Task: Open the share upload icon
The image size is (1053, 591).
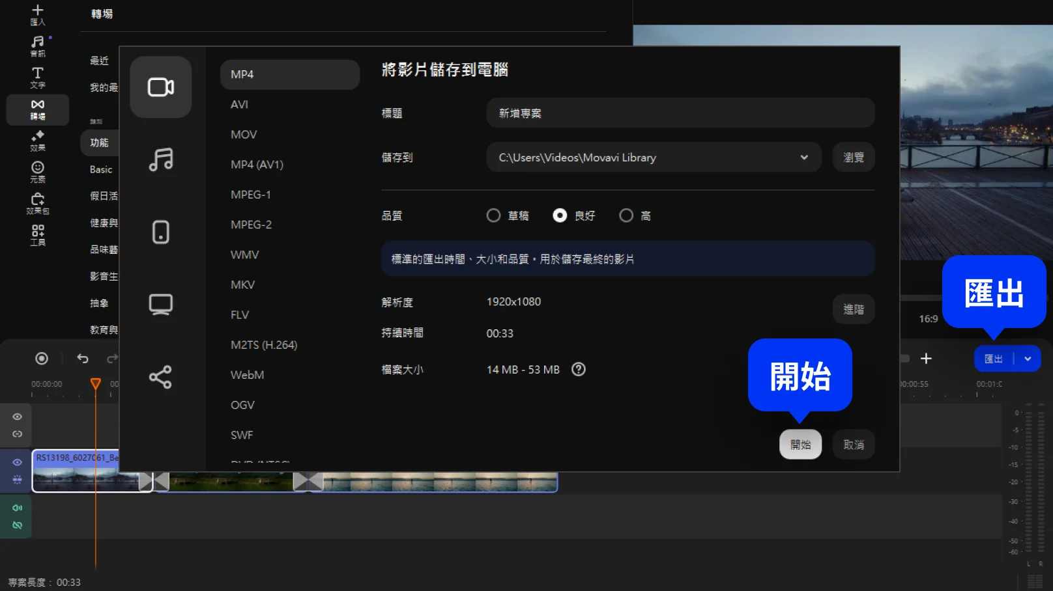Action: tap(160, 377)
